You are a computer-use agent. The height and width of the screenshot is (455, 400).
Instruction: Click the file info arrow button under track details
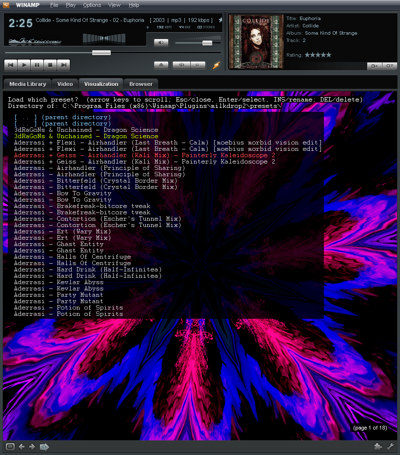point(375,66)
